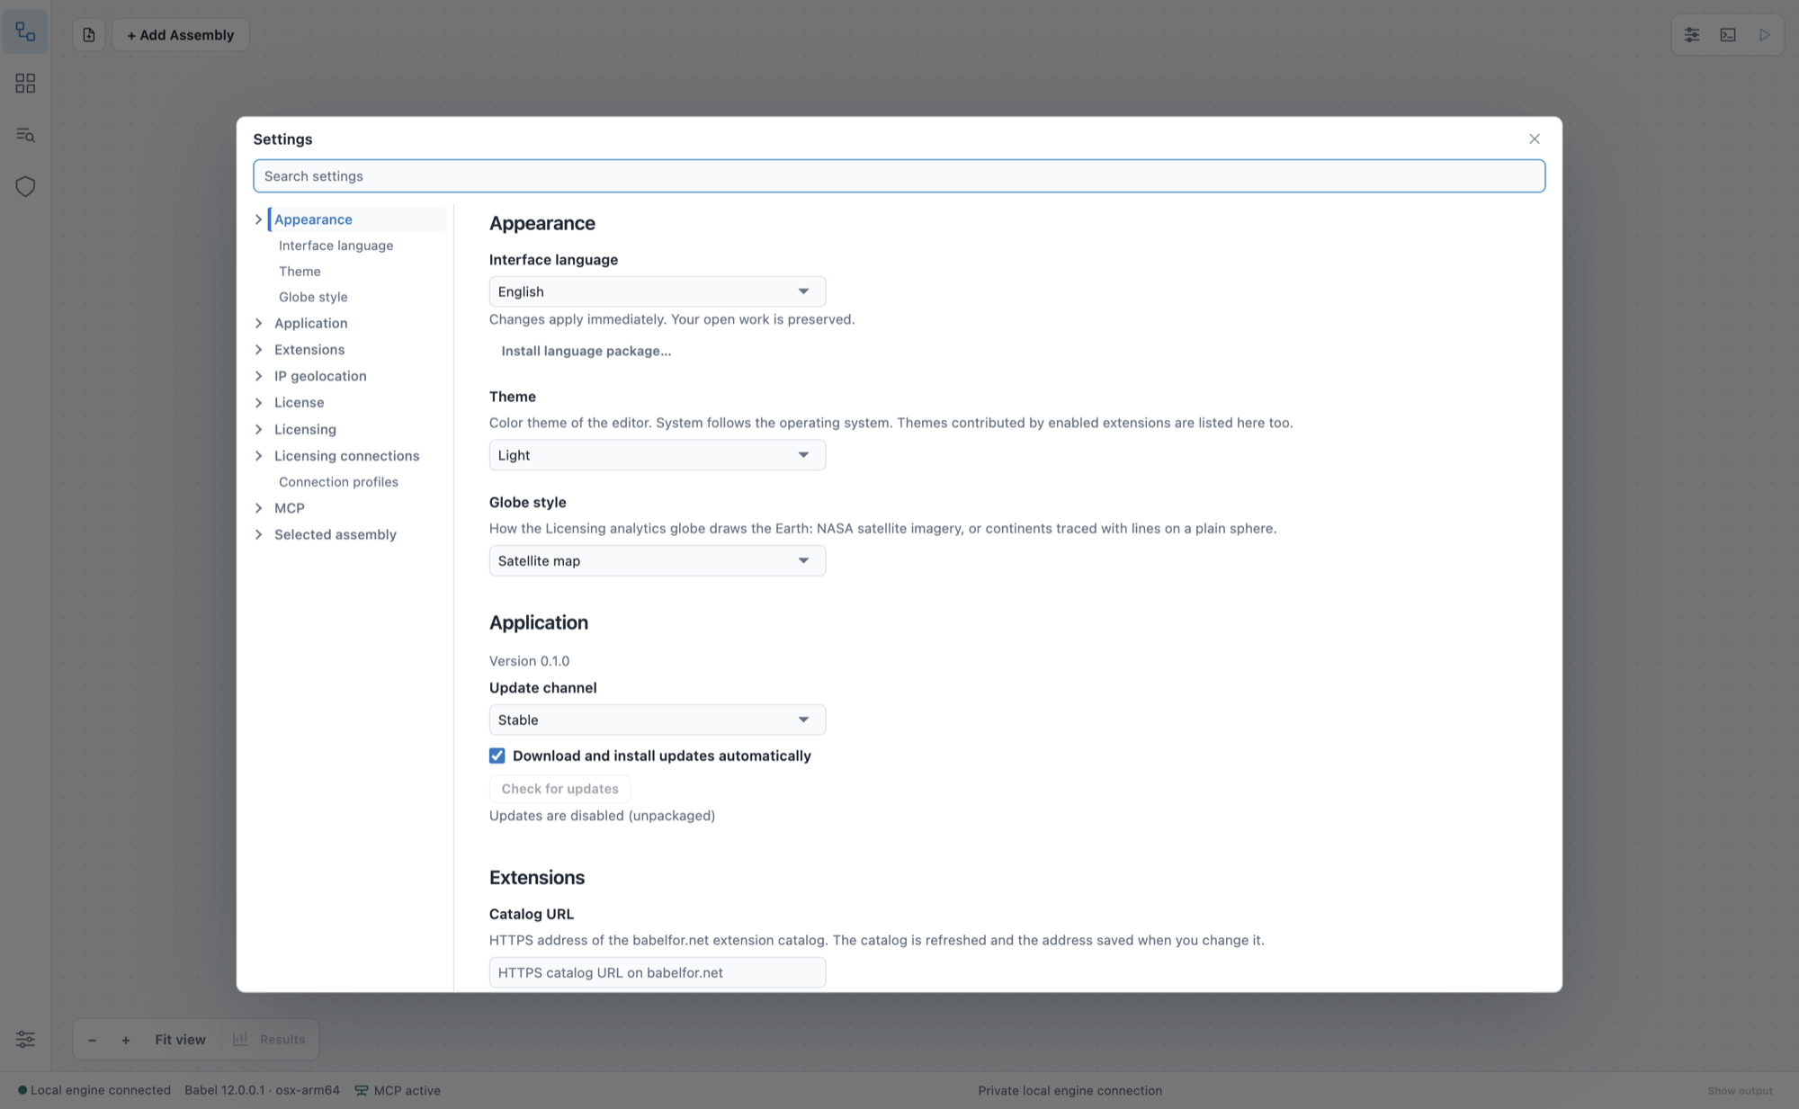Open the Interface language dropdown
The width and height of the screenshot is (1799, 1109).
tap(657, 291)
